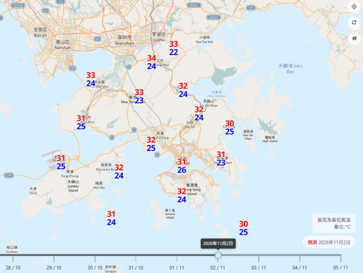
Task: Click the 32/24 temperature at Ma On Shan
Action: click(199, 113)
